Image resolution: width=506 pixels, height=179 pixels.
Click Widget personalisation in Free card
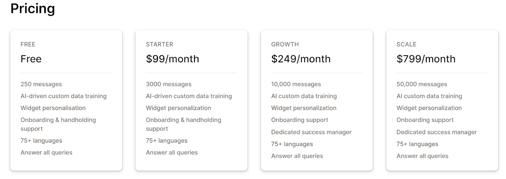tap(53, 108)
